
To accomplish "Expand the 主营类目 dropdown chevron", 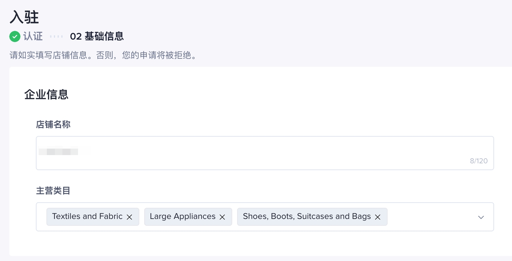I will tap(481, 217).
